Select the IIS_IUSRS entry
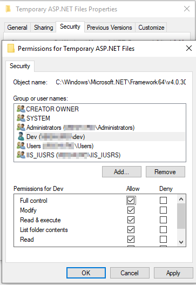Image resolution: width=196 pixels, height=285 pixels. click(x=100, y=155)
